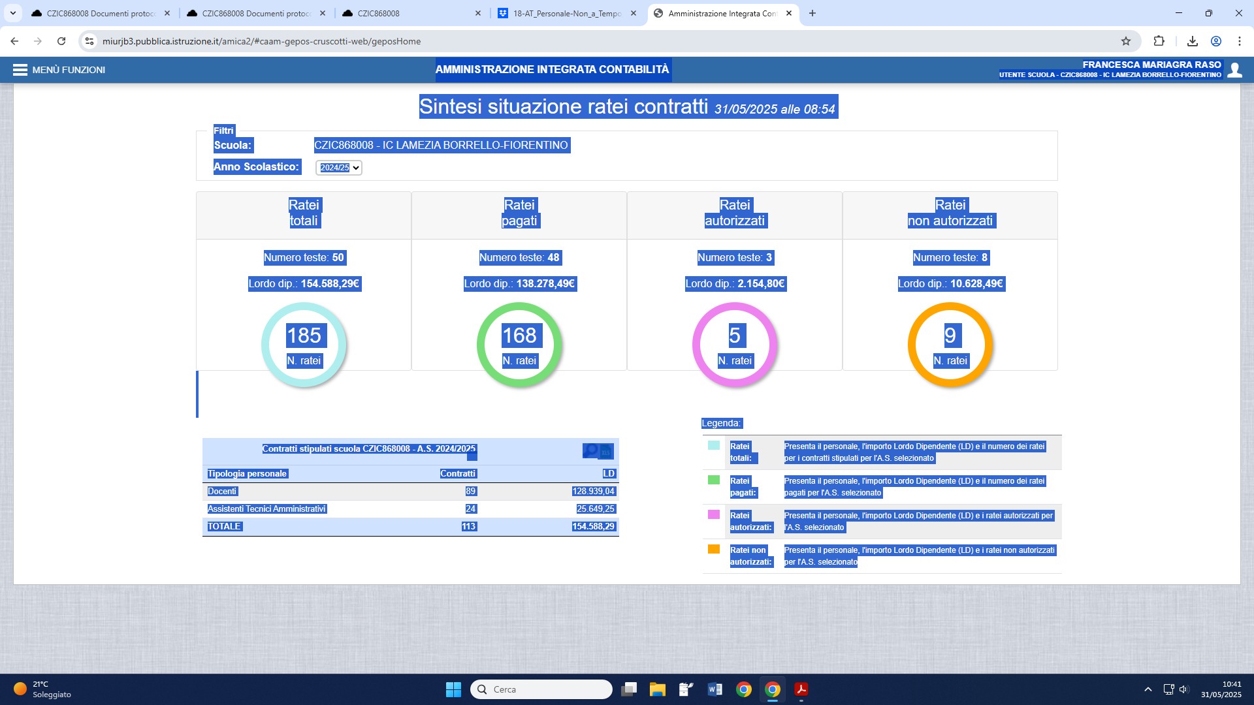This screenshot has height=705, width=1254.
Task: Click the Windows taskbar Cerca search box
Action: (541, 689)
